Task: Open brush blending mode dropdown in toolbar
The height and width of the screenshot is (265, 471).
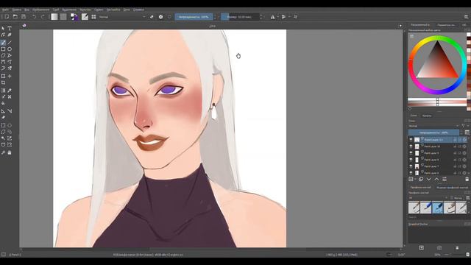Action: [122, 17]
